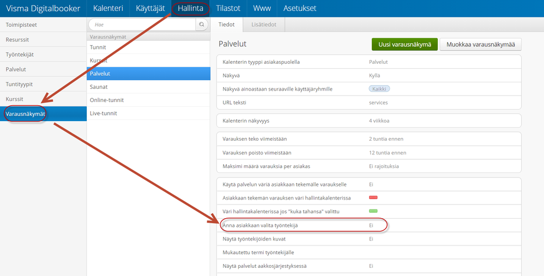Open the Www menu
The height and width of the screenshot is (276, 544).
[262, 8]
